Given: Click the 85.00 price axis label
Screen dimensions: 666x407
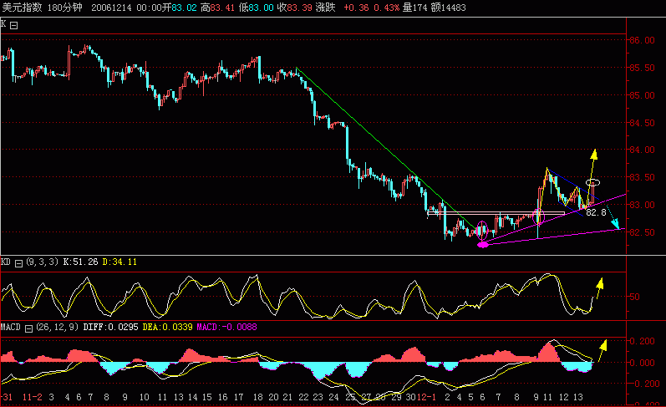Looking at the screenshot, I should pos(642,95).
